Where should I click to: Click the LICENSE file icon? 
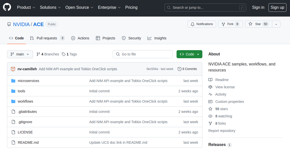(13, 132)
